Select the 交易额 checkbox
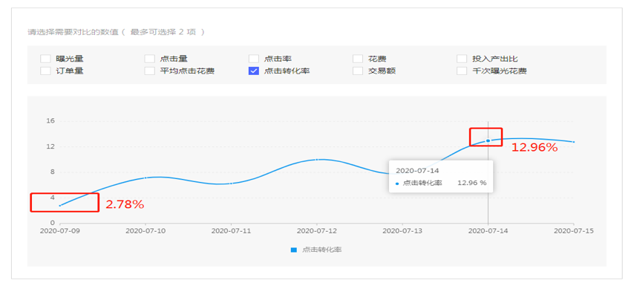Screen dimensions: 640x289 click(x=358, y=71)
